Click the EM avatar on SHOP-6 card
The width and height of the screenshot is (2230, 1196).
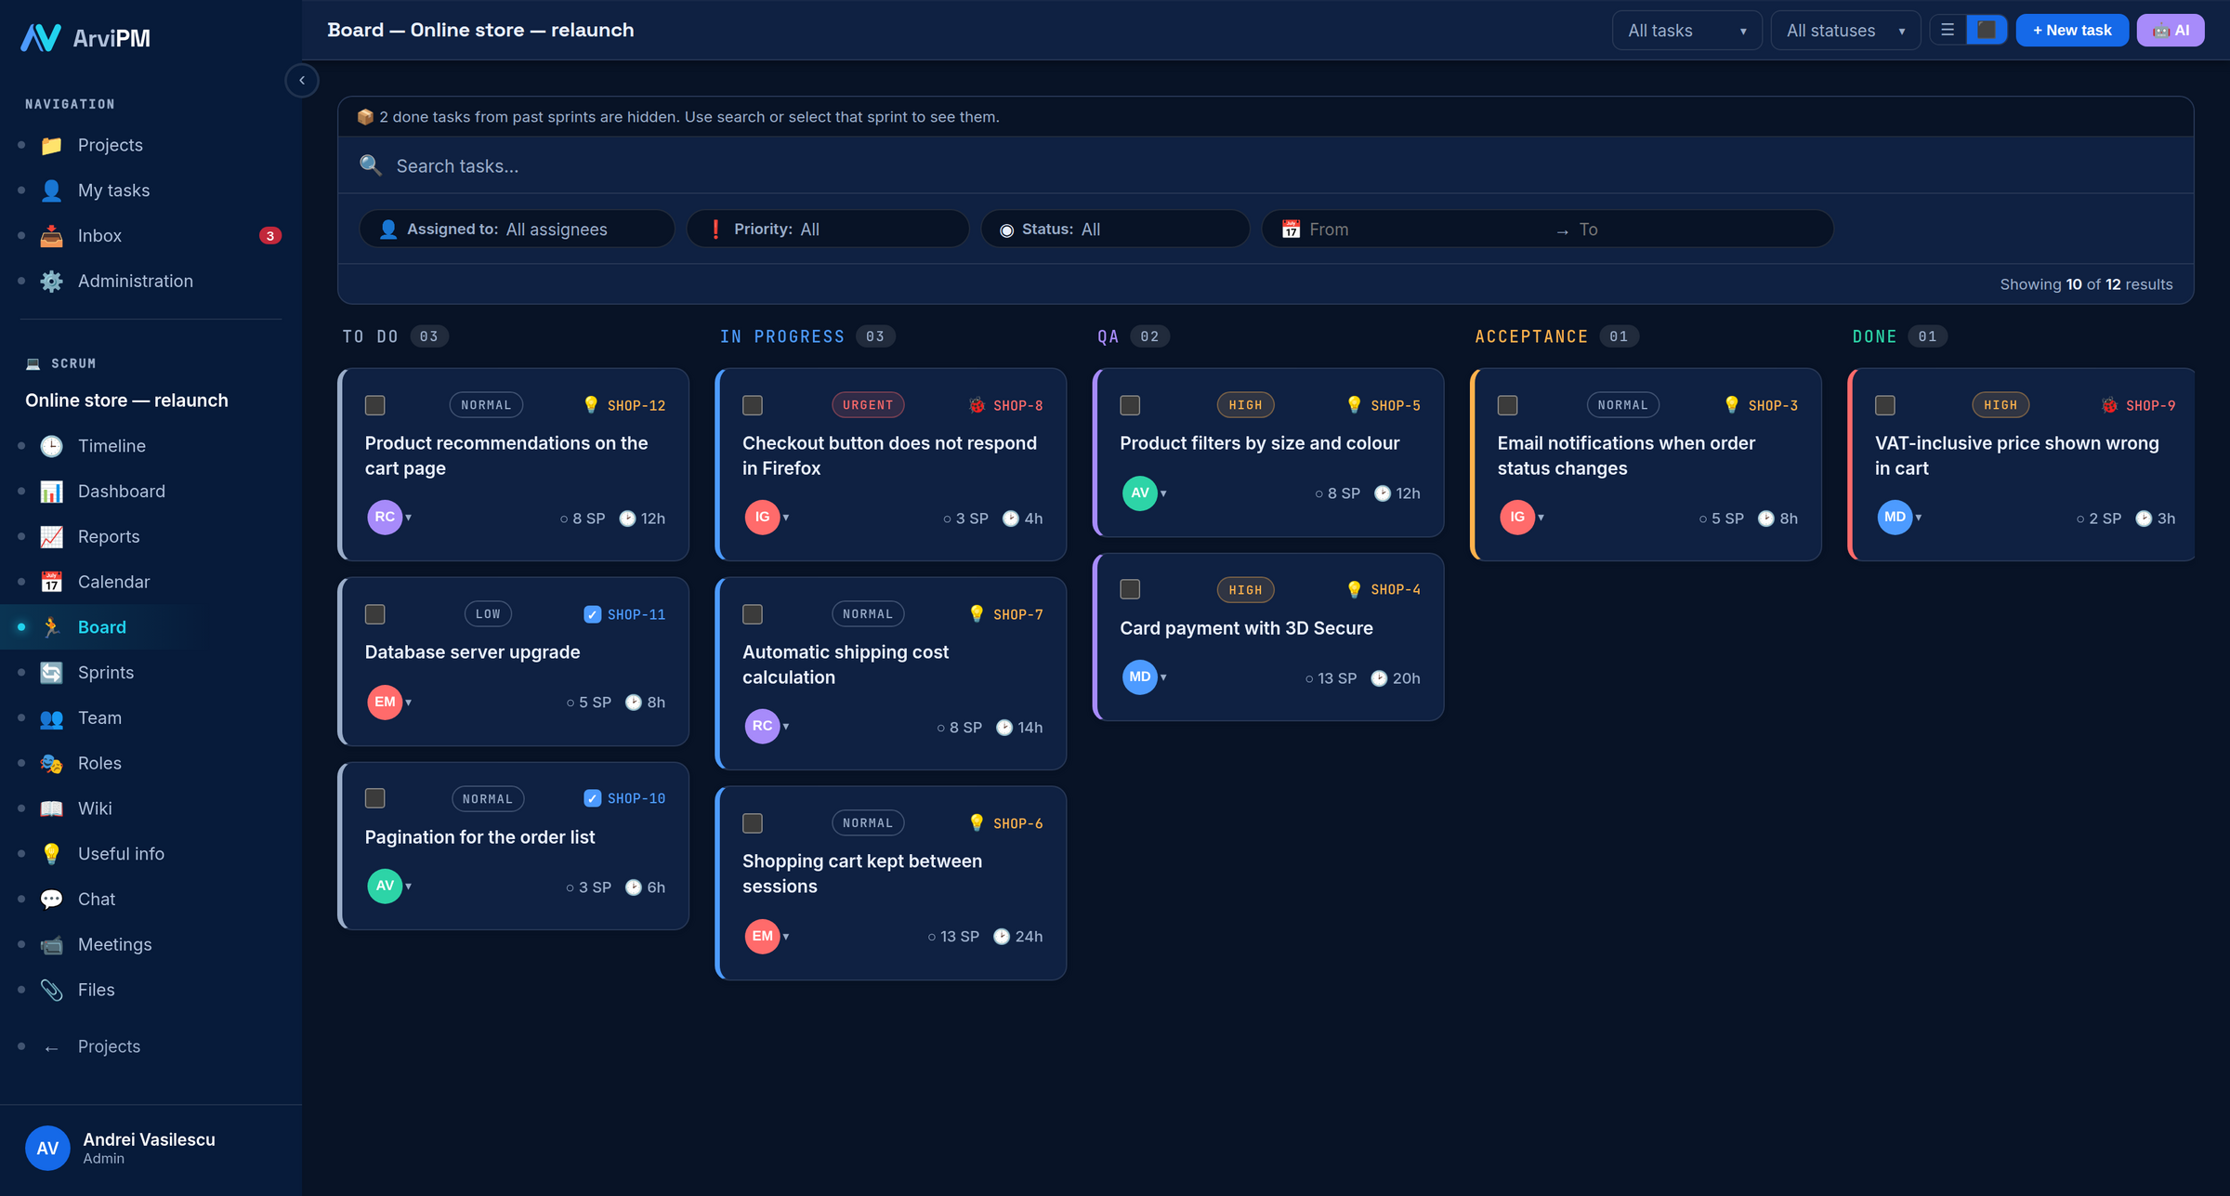coord(762,936)
